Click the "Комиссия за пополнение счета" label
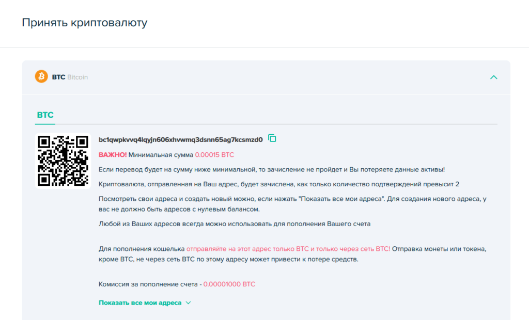 pyautogui.click(x=148, y=284)
